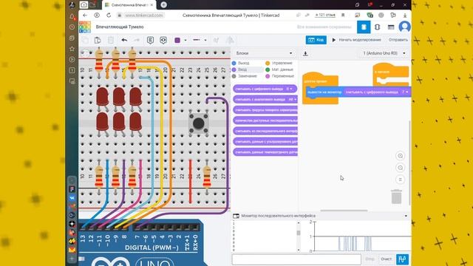Switch to Schematic view icon
Screen dimensions: 473x266
(x=377, y=27)
